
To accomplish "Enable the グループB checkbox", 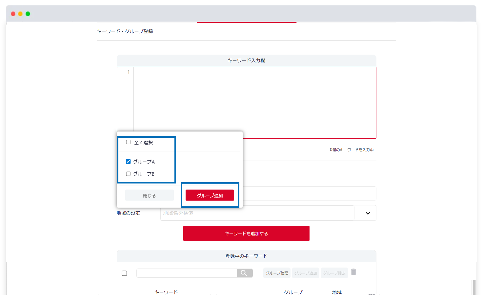I will [x=128, y=174].
